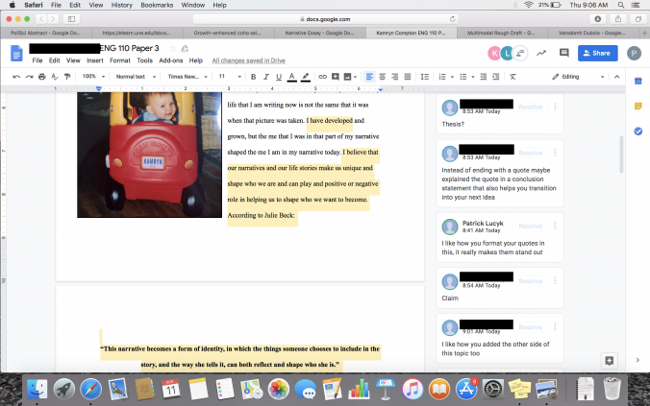The image size is (650, 406).
Task: Click the blue Share button
Action: point(597,53)
